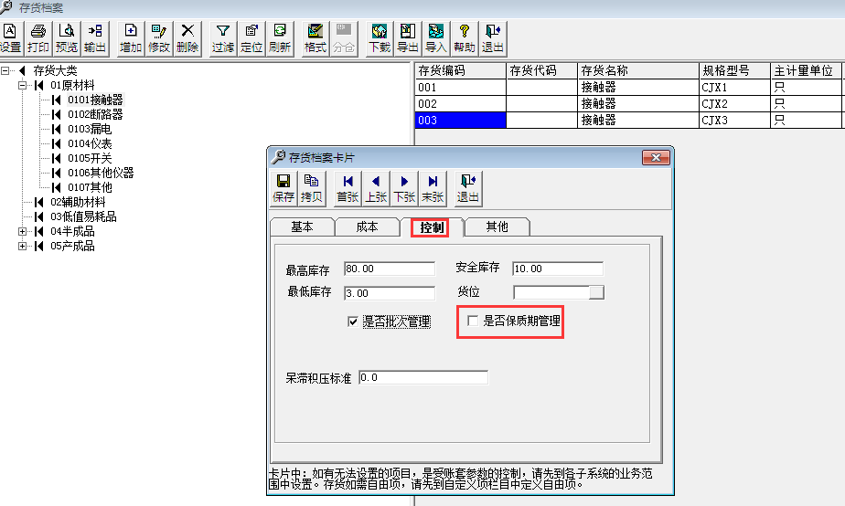Collapse the 01原材料 tree node

tap(22, 85)
